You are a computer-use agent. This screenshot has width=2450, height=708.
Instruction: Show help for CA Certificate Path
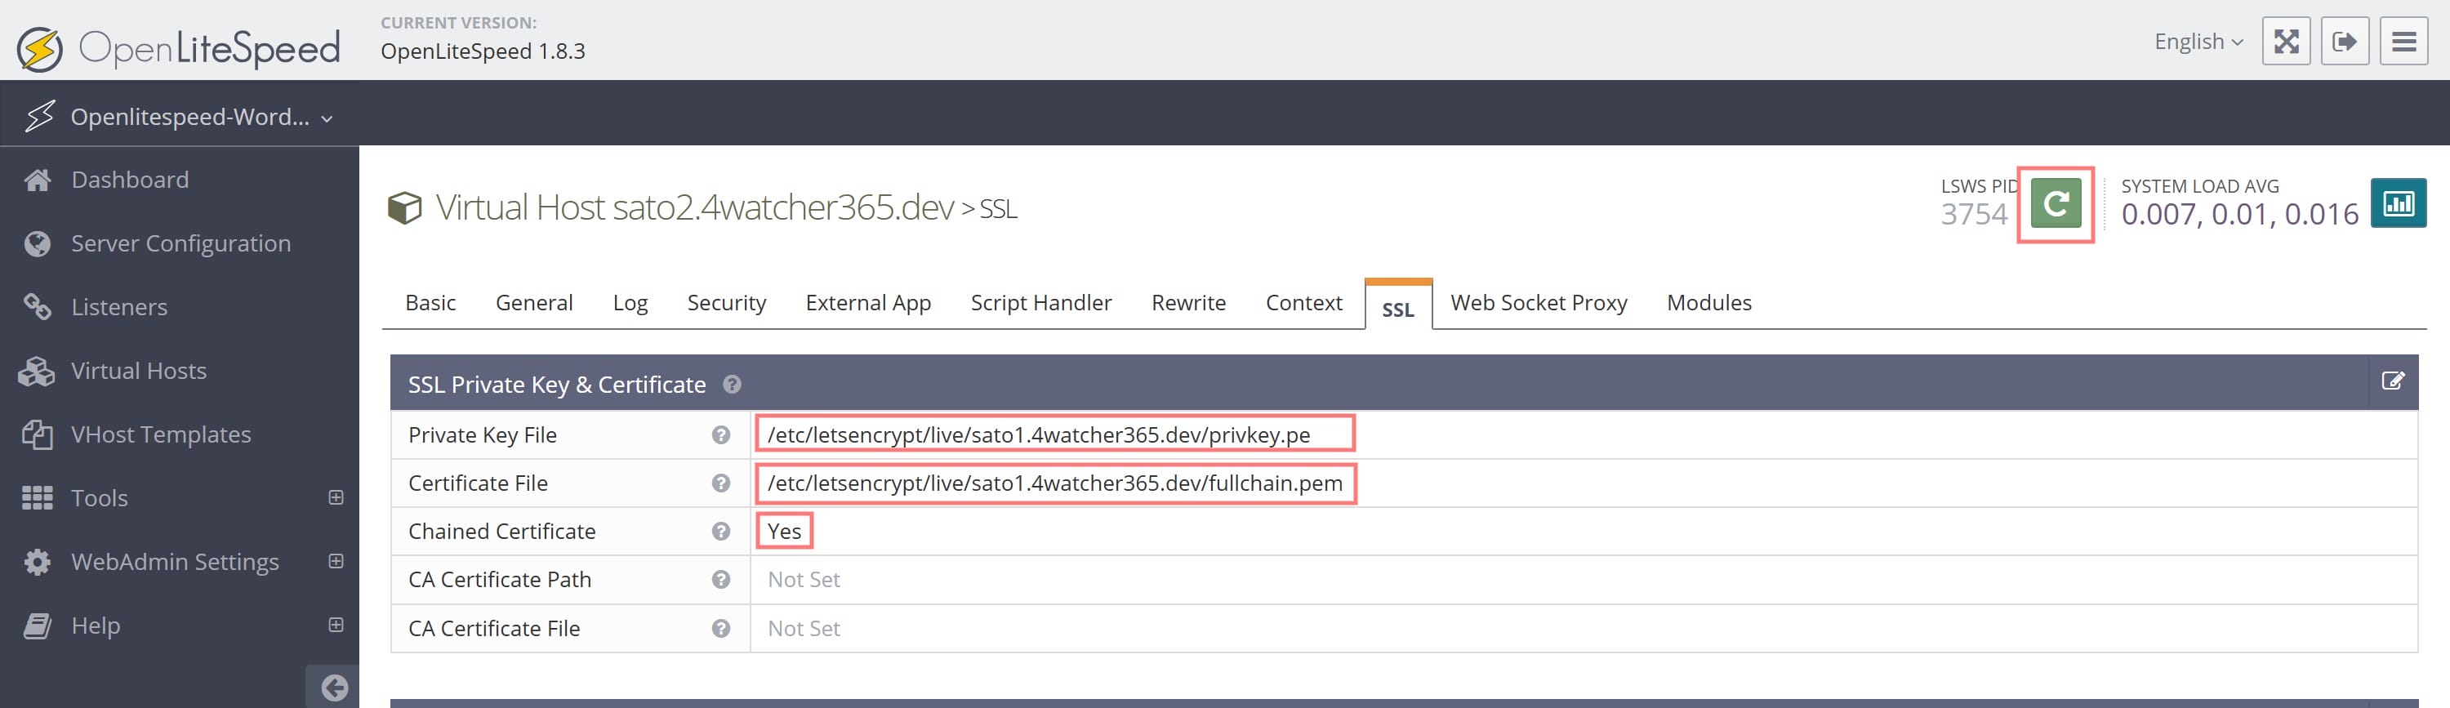721,580
